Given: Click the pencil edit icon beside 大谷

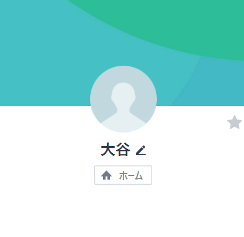Looking at the screenshot, I should click(x=141, y=150).
